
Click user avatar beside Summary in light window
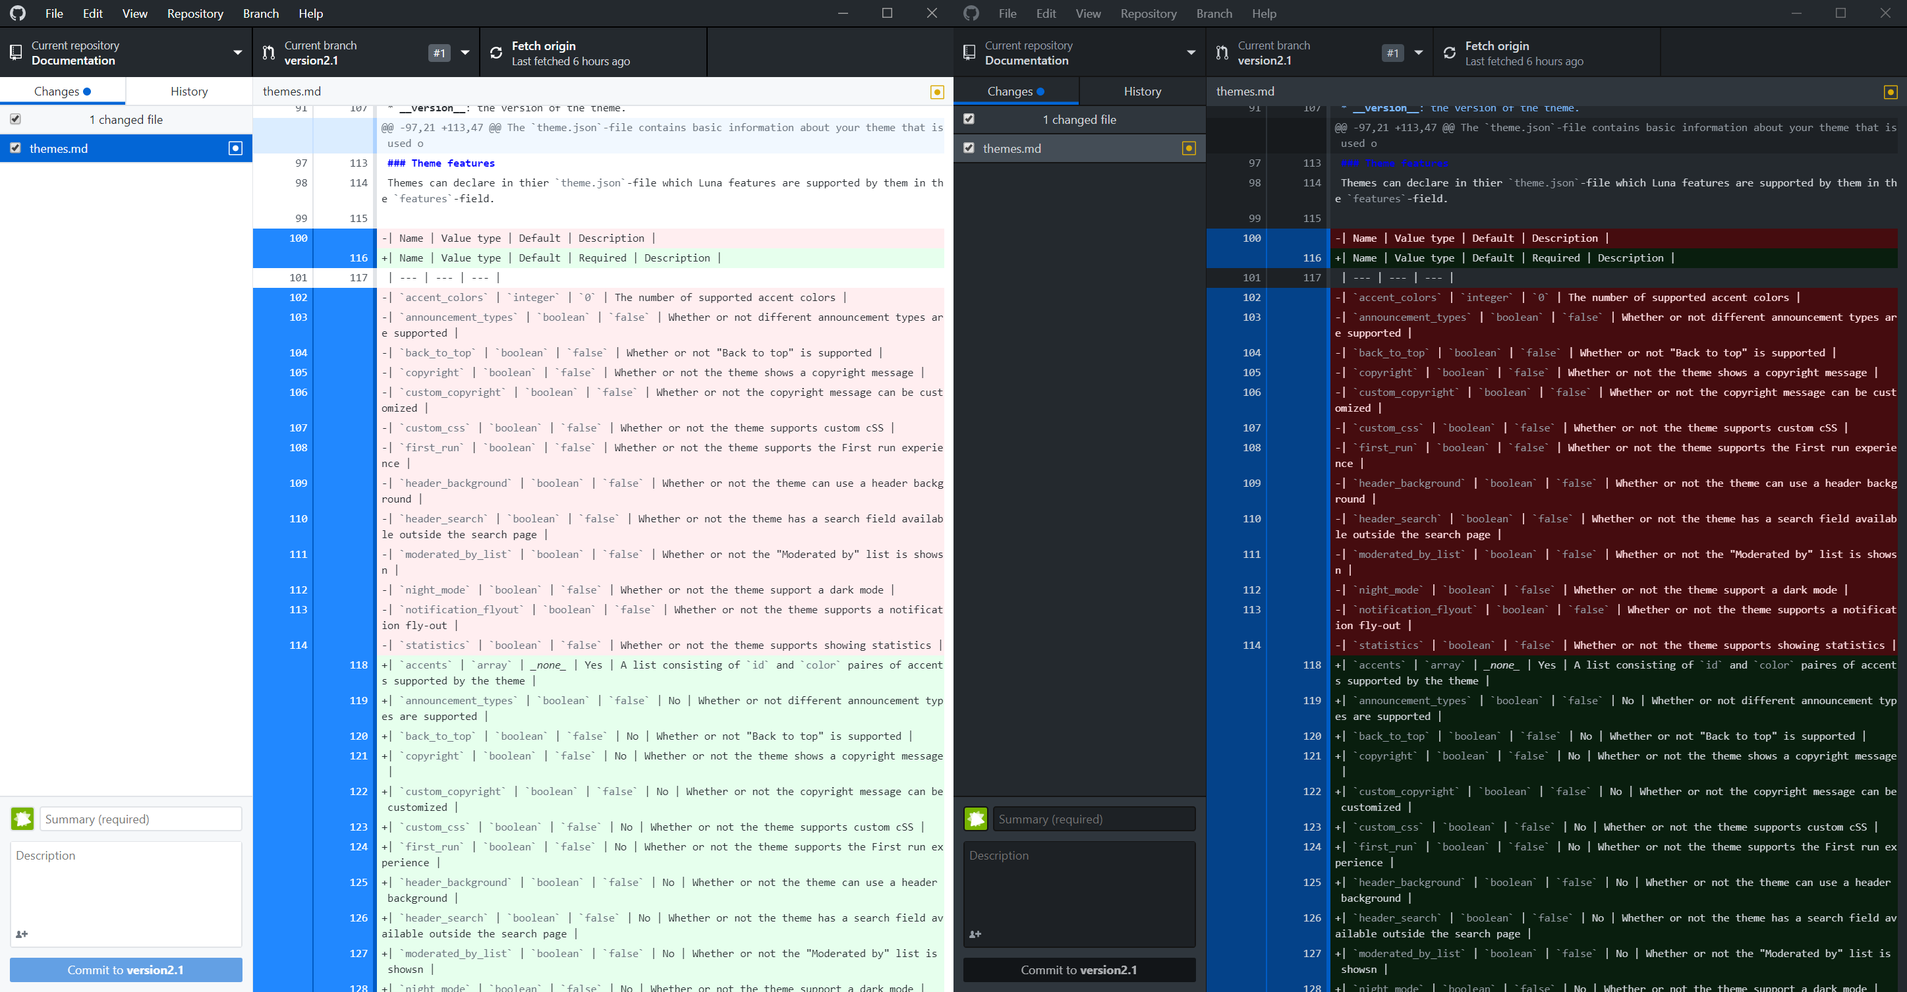pos(22,819)
